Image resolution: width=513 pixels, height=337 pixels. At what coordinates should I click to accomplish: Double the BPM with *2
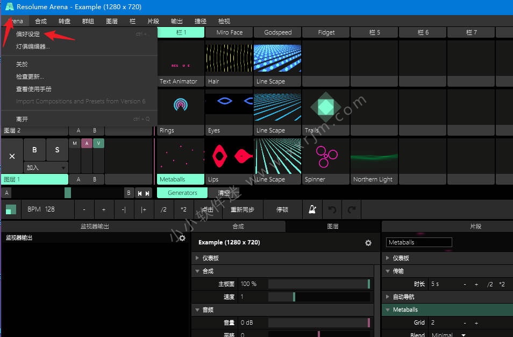point(183,209)
